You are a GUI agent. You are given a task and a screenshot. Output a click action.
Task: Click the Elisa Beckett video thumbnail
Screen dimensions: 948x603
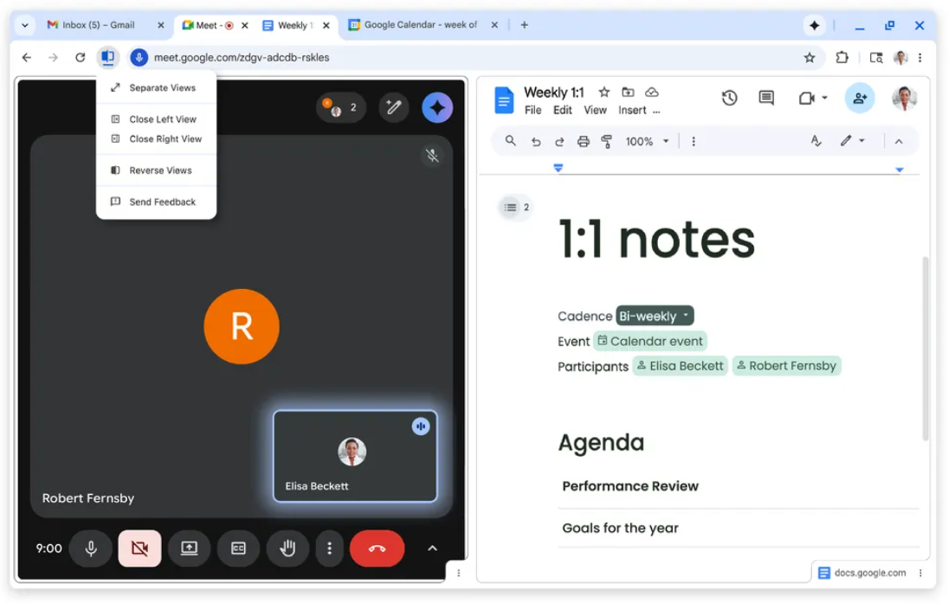[355, 456]
